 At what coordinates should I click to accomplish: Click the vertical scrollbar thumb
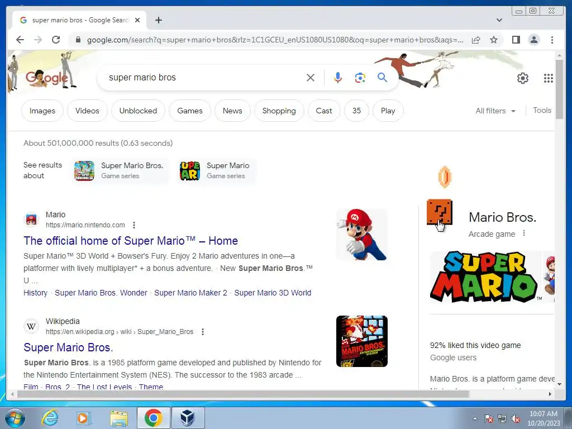(559, 89)
